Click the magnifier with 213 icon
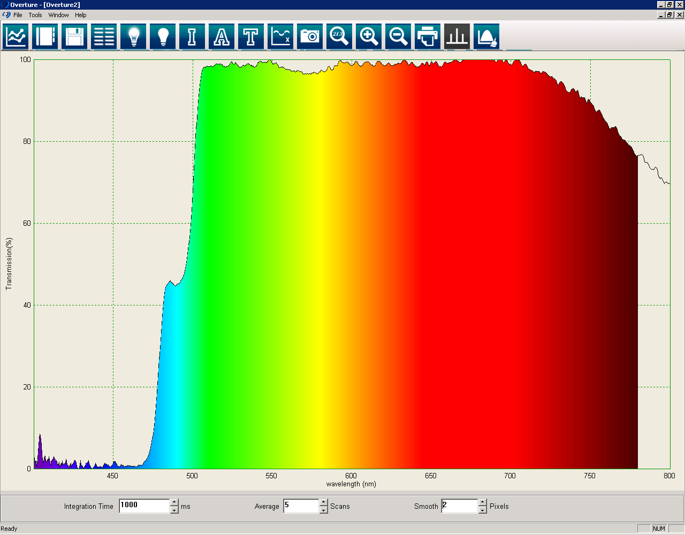This screenshot has width=685, height=535. pyautogui.click(x=339, y=37)
